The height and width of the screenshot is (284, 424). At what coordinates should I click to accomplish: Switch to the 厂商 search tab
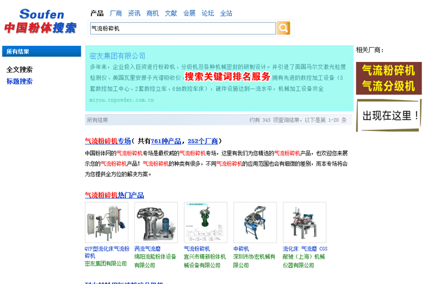click(116, 13)
